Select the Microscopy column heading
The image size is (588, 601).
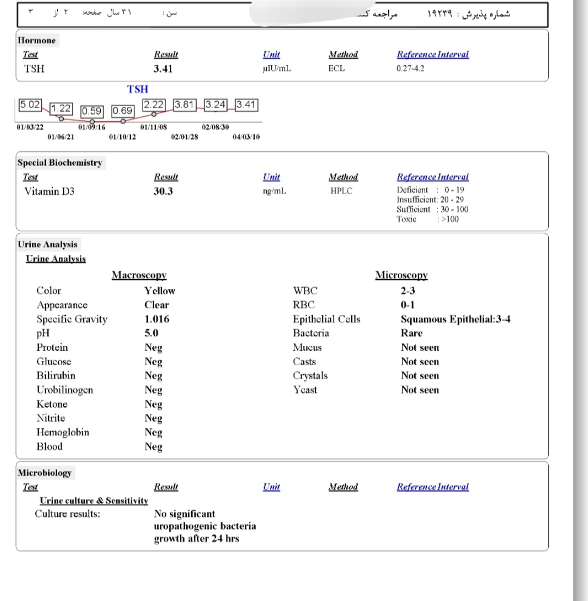[401, 275]
